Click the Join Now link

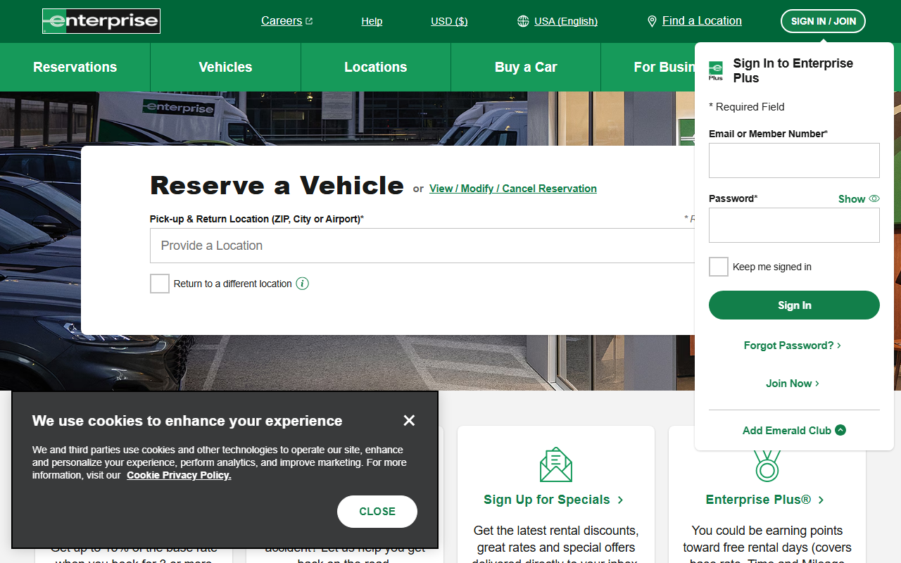pyautogui.click(x=793, y=384)
